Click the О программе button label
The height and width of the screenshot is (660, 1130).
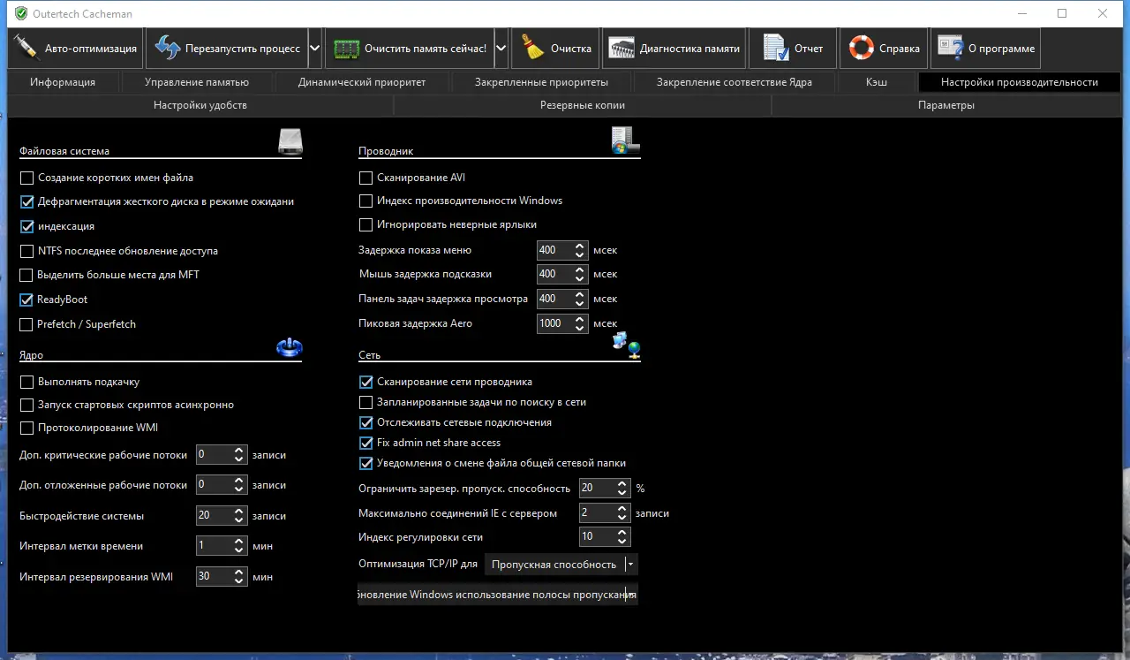(x=1001, y=49)
